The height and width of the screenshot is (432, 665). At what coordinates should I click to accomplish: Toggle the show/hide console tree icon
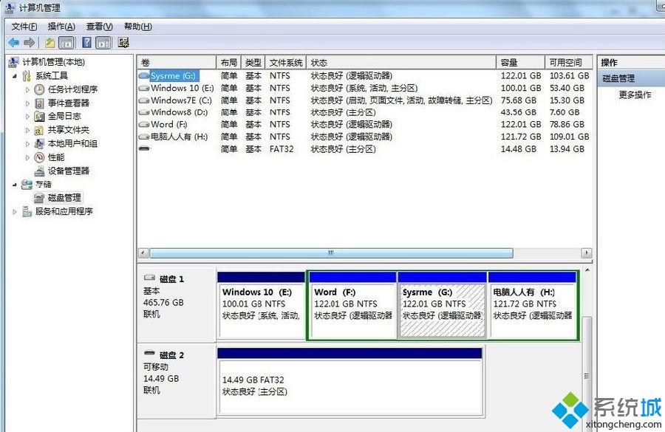point(66,42)
